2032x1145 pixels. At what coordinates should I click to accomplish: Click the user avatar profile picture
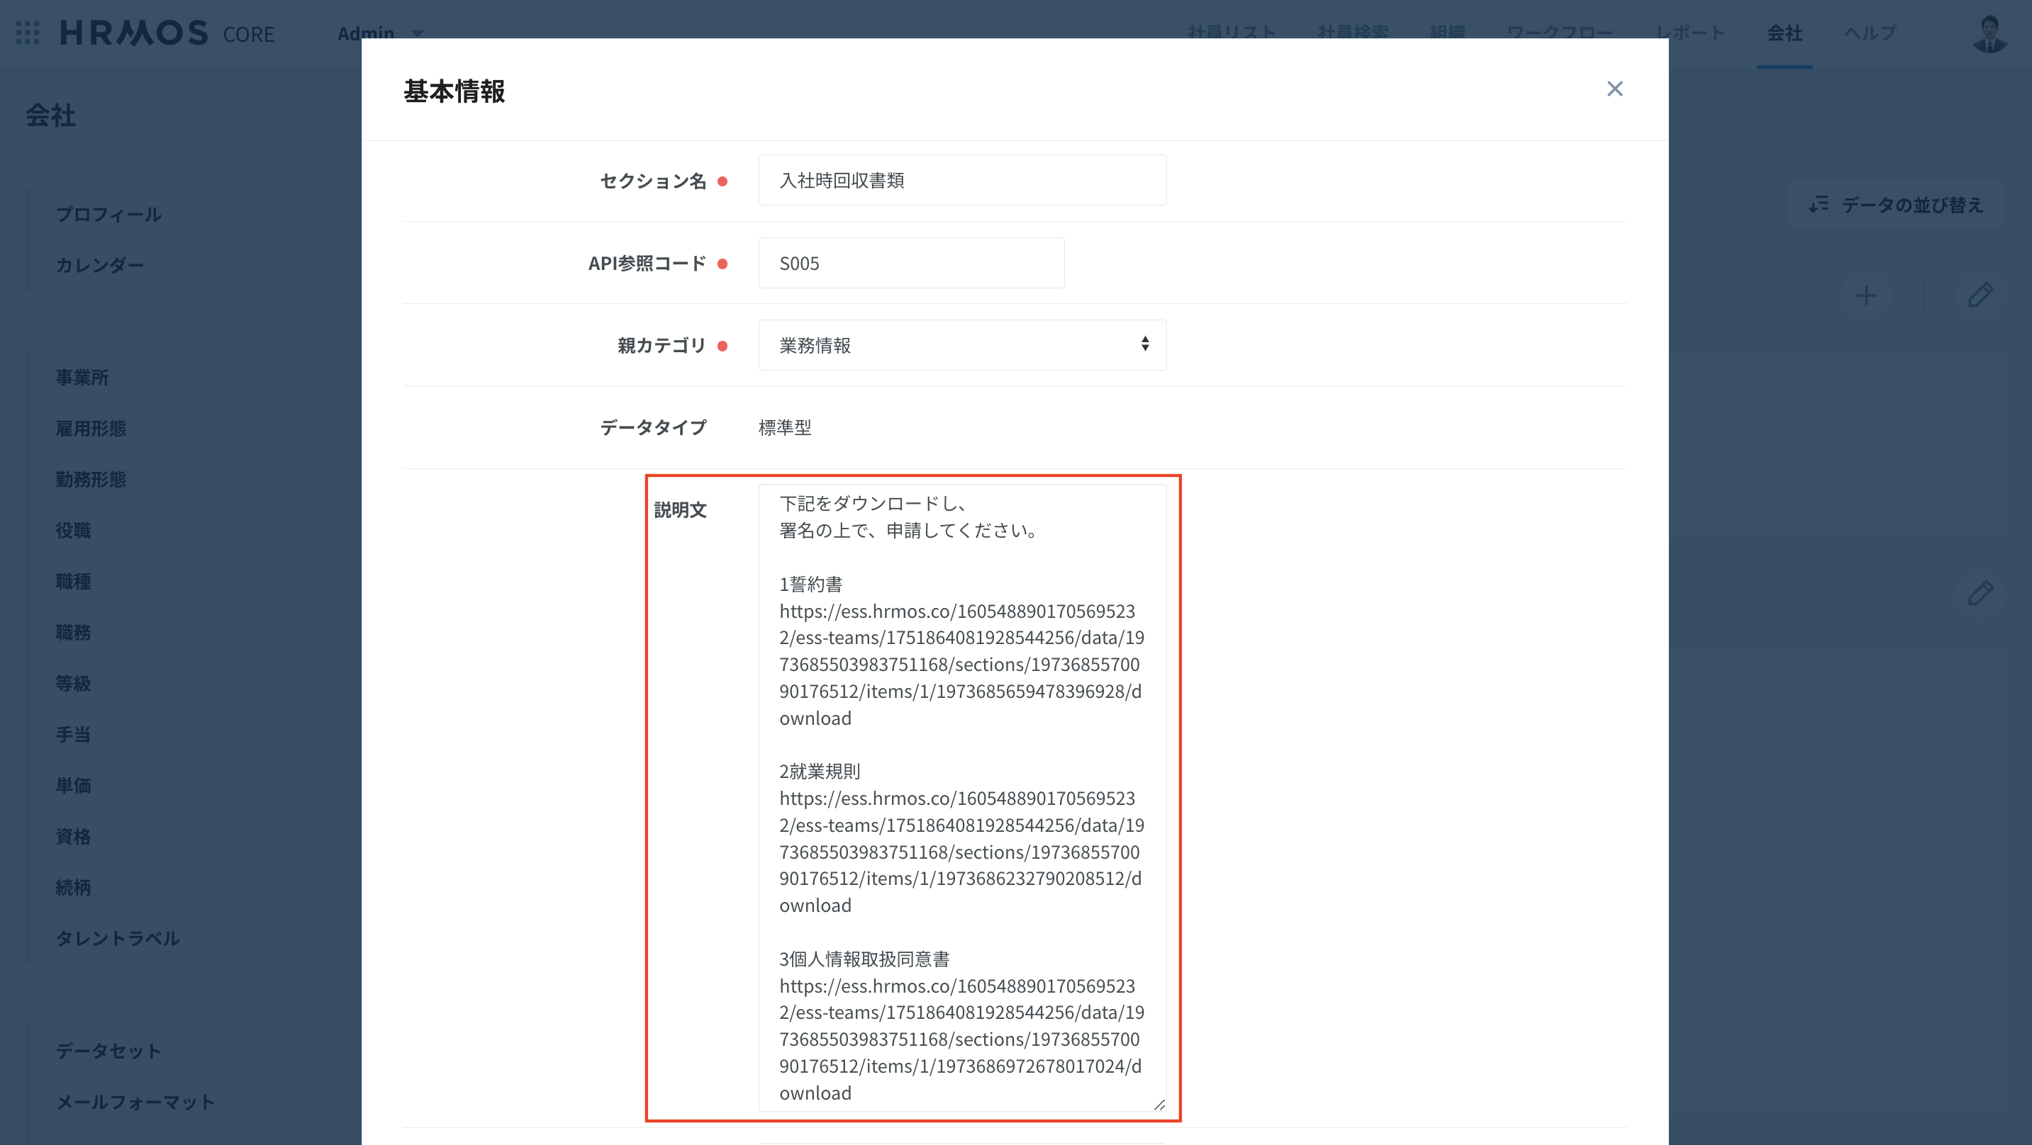point(1989,33)
